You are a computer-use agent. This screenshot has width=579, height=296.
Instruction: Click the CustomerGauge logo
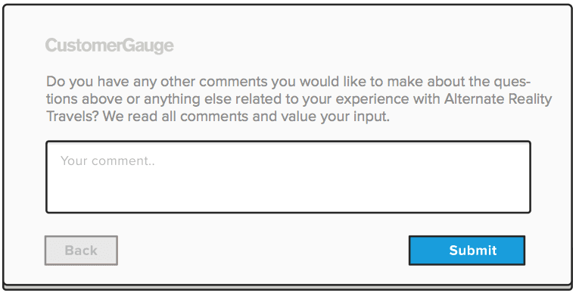click(109, 46)
